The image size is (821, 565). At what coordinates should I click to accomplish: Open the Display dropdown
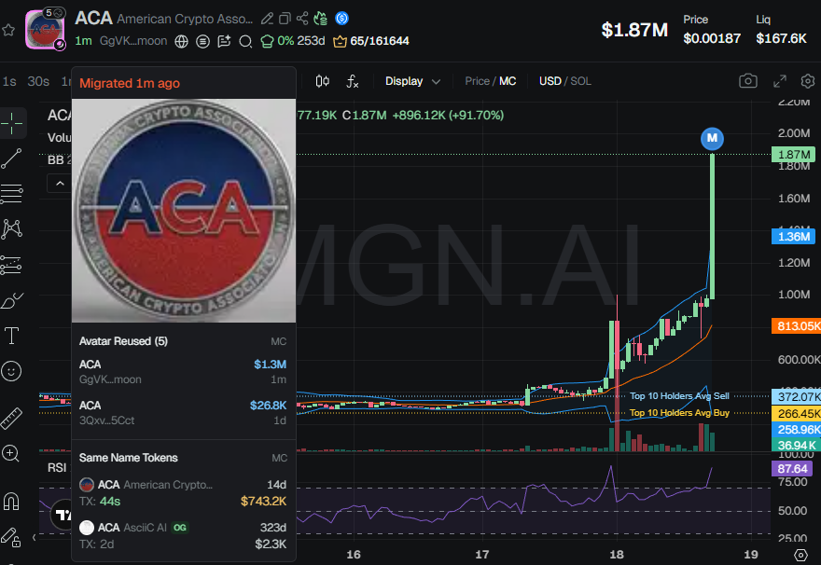[x=412, y=81]
